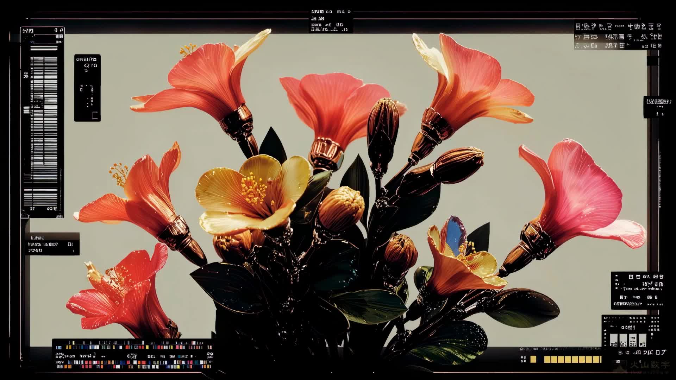Click the fourth gray bar in bottom-right chart

point(643,340)
